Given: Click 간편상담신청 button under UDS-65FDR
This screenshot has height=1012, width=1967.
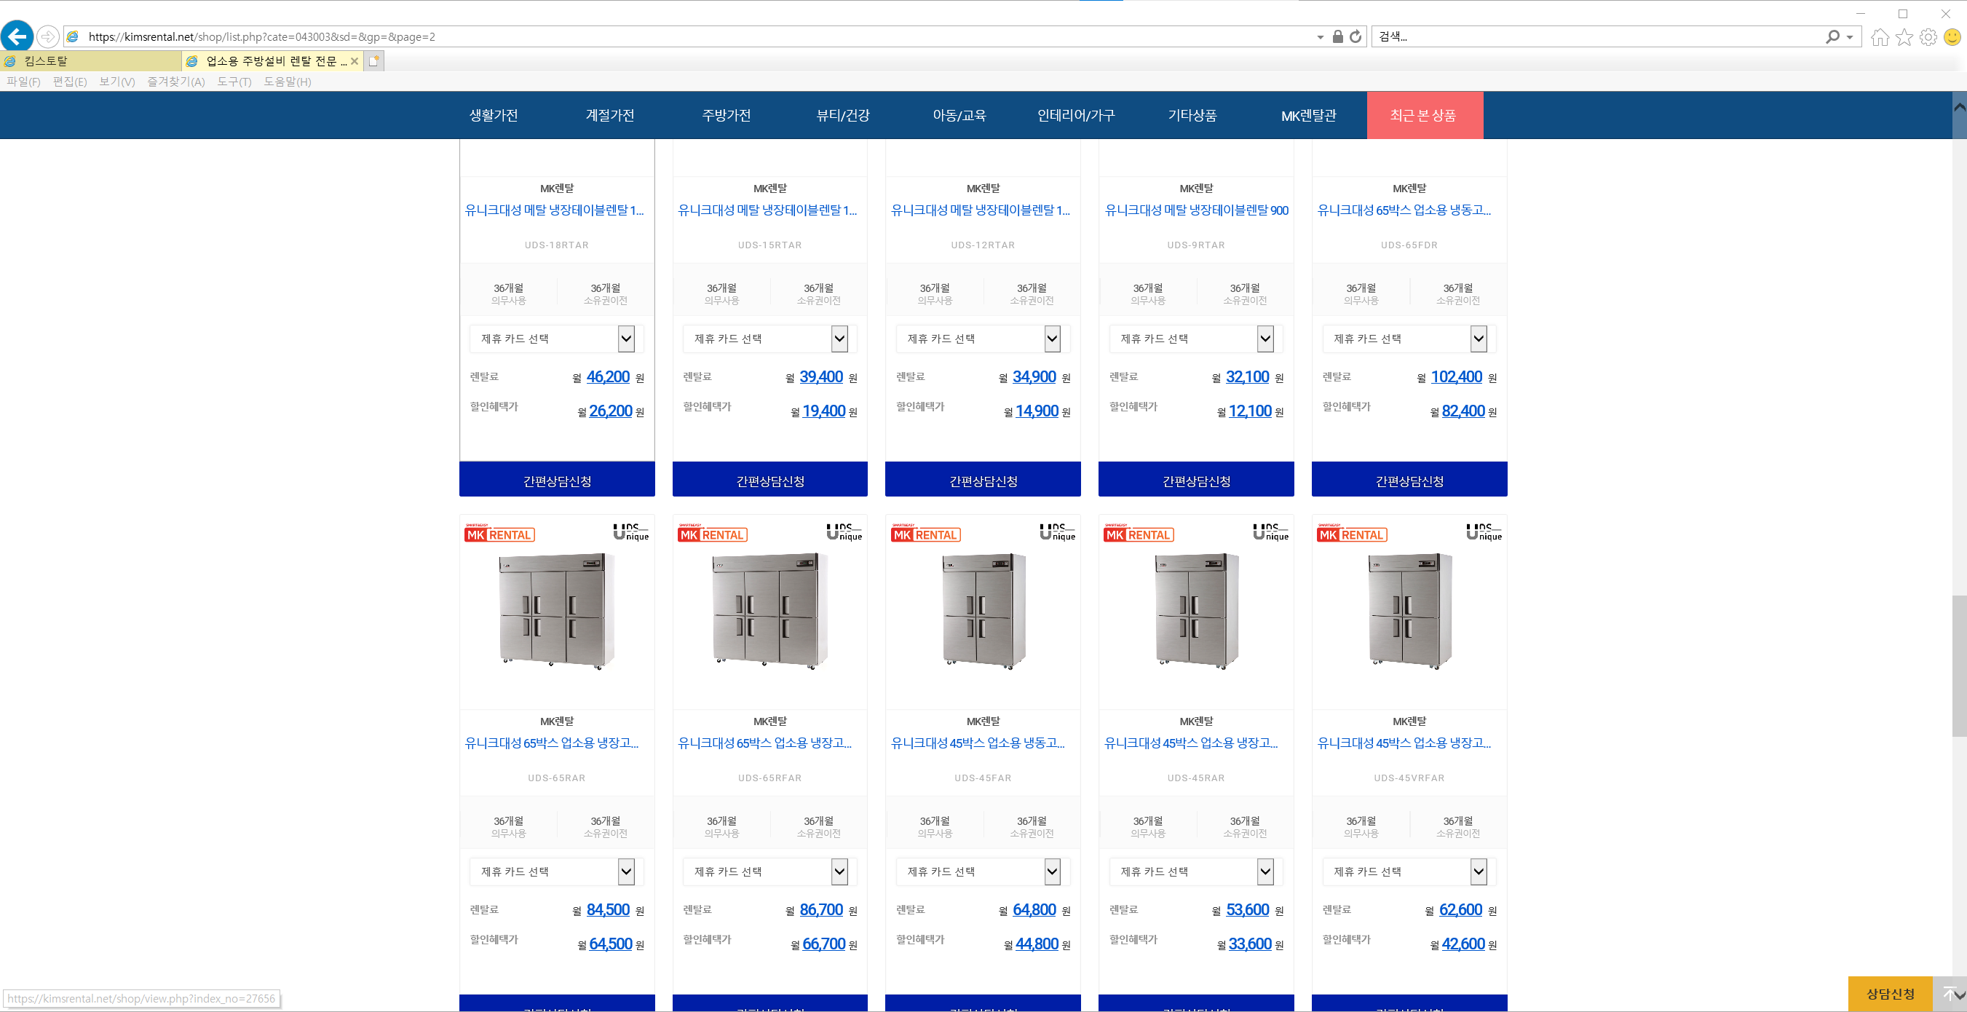Looking at the screenshot, I should (1409, 480).
